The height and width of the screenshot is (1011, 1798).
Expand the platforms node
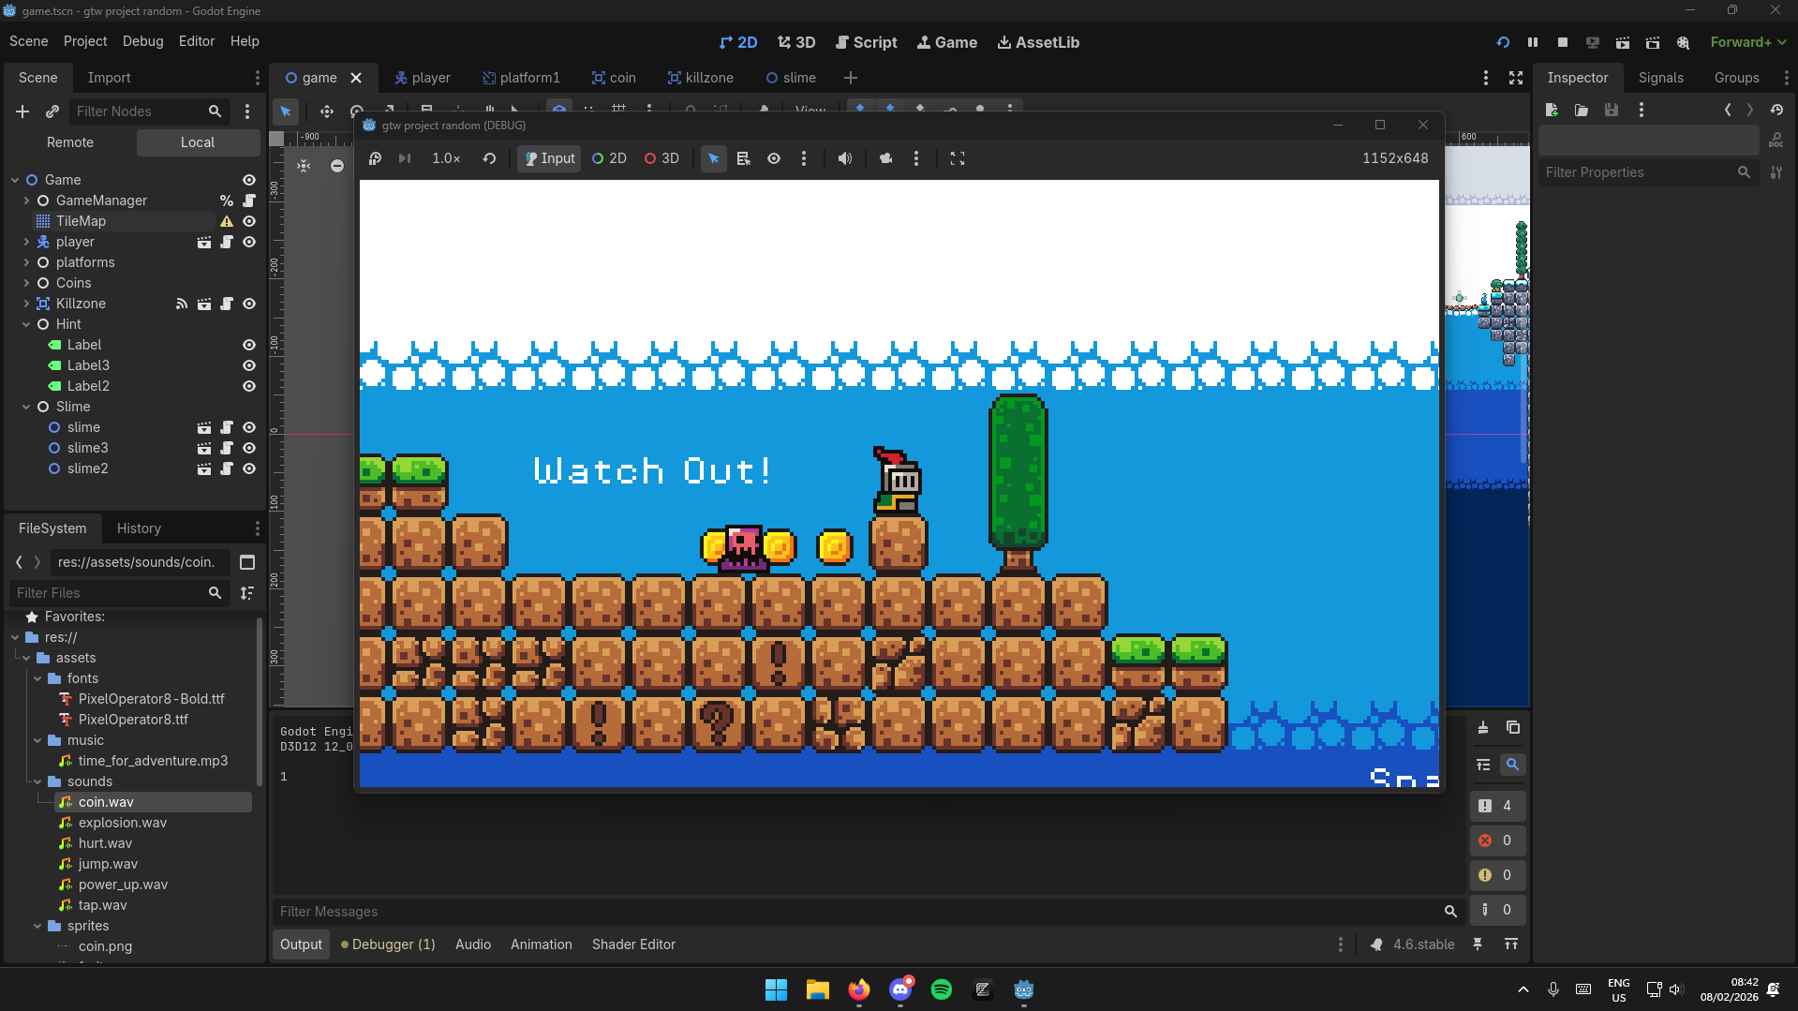point(26,262)
